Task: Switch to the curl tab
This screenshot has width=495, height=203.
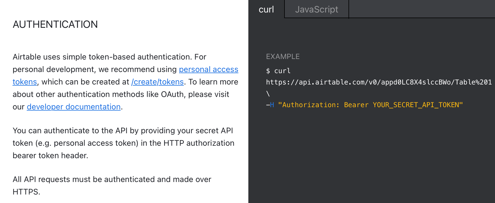Action: [266, 9]
